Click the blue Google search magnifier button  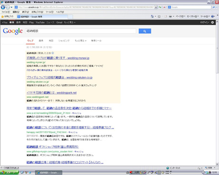[145, 31]
